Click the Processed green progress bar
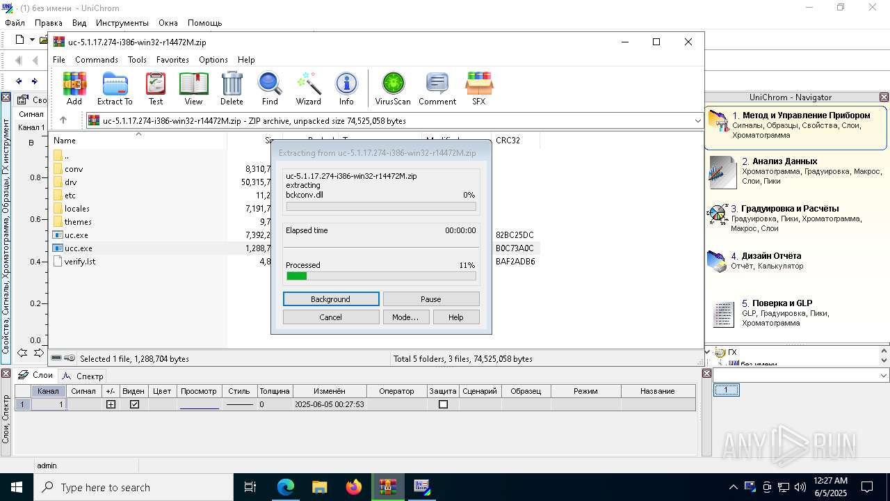Image resolution: width=890 pixels, height=501 pixels. pyautogui.click(x=381, y=276)
